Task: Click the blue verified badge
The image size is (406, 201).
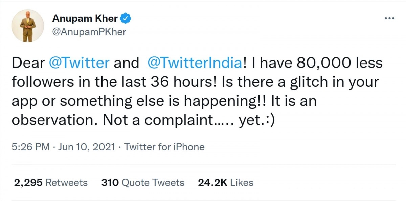Action: tap(126, 19)
